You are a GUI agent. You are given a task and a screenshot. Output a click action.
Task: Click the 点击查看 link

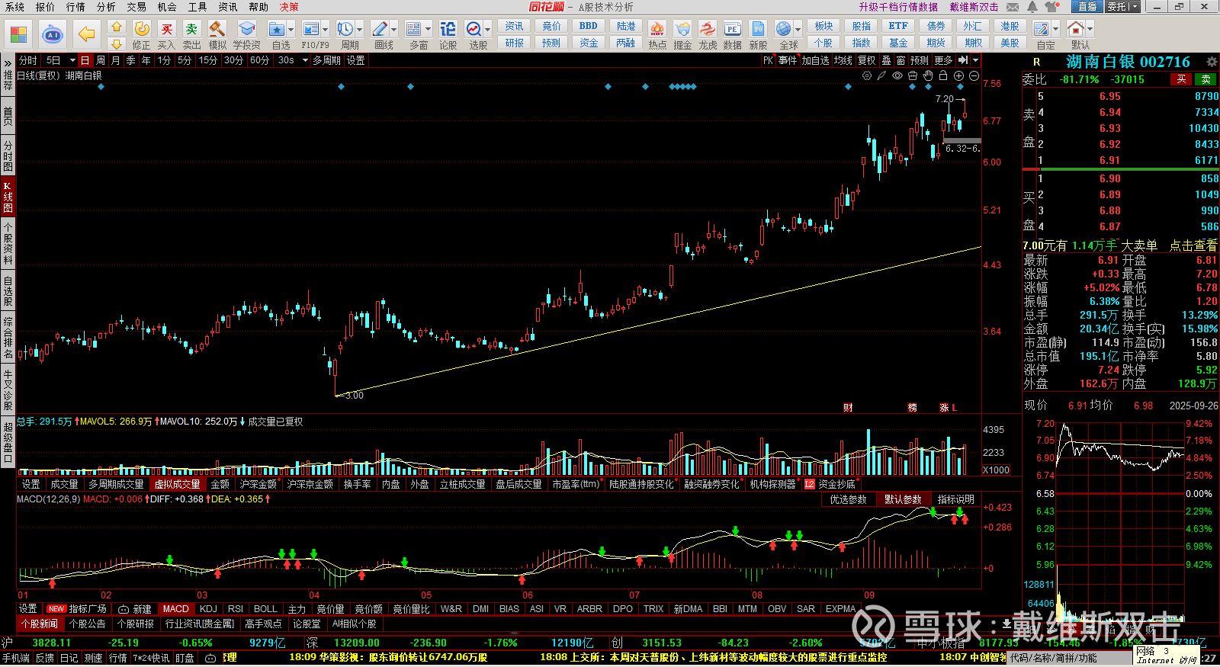tap(1193, 245)
